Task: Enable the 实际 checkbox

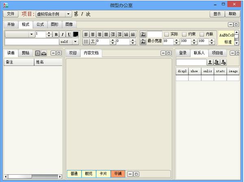Action: tap(166, 34)
